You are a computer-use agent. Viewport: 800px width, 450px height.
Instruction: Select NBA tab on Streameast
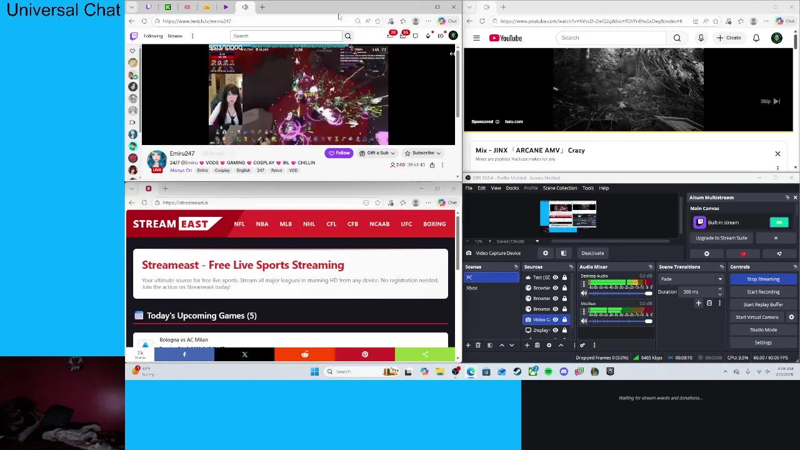tap(262, 224)
